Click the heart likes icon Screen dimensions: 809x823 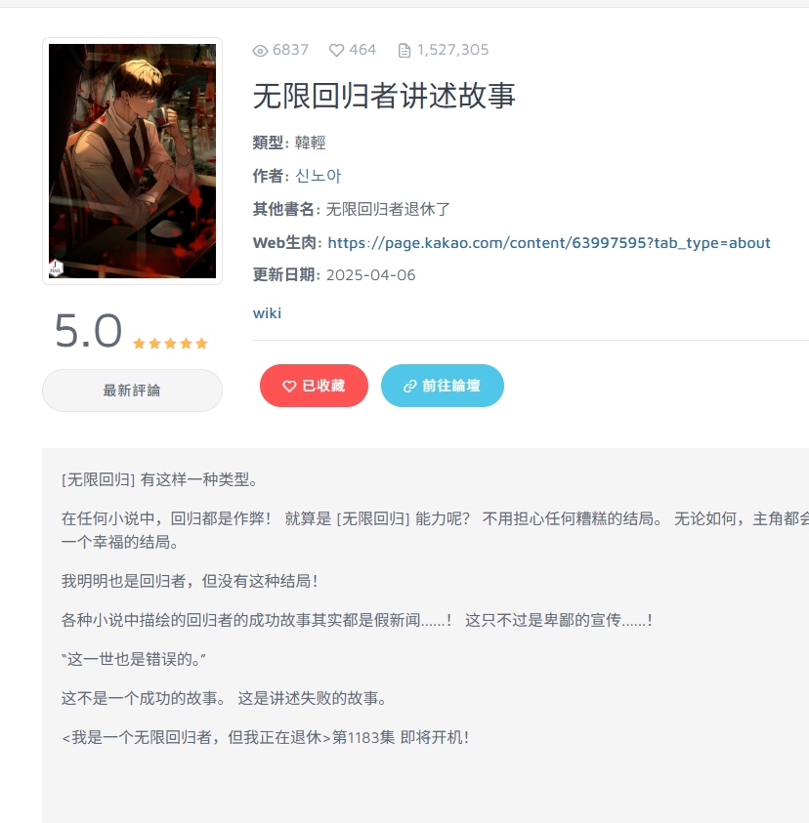(336, 50)
